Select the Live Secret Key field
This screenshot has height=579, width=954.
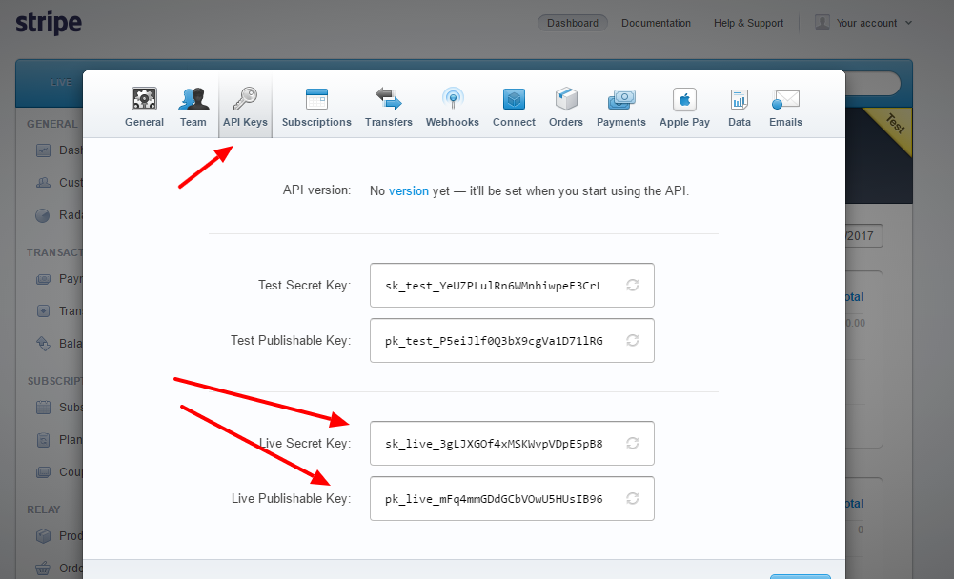coord(512,444)
